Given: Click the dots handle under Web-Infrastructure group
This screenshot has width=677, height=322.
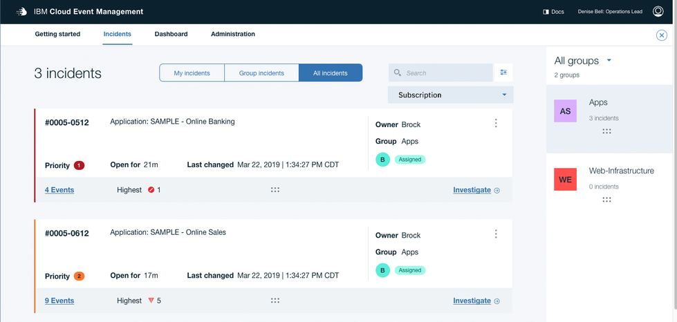Looking at the screenshot, I should point(606,200).
